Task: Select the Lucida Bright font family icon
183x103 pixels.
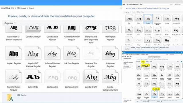Action: (x=91, y=76)
